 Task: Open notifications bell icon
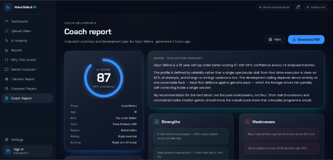(x=298, y=7)
